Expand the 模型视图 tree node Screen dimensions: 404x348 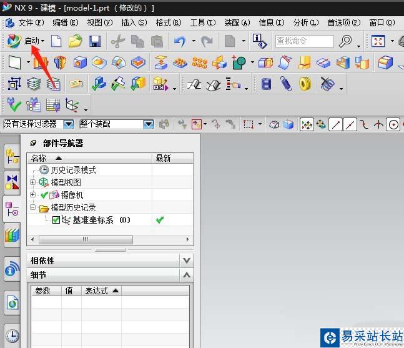(x=33, y=182)
